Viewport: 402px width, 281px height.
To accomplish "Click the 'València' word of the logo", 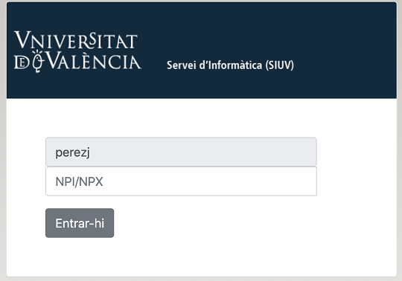I will tap(95, 61).
